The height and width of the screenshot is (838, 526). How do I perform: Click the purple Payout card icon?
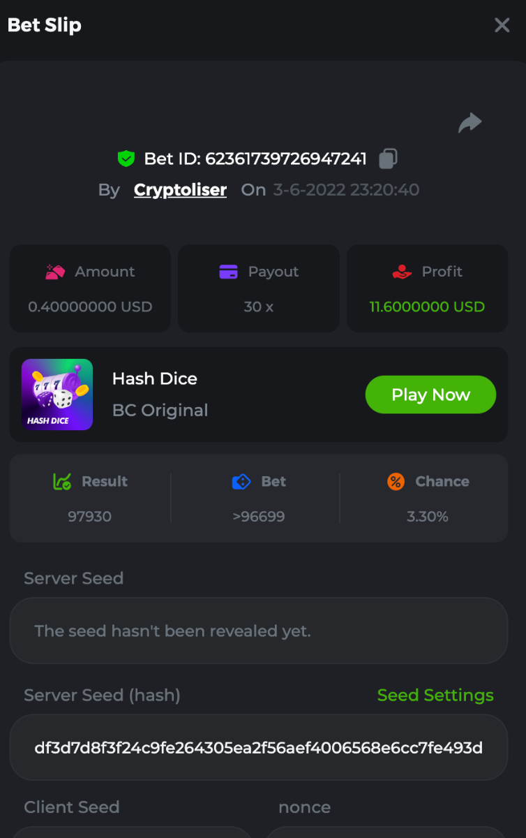click(x=228, y=272)
